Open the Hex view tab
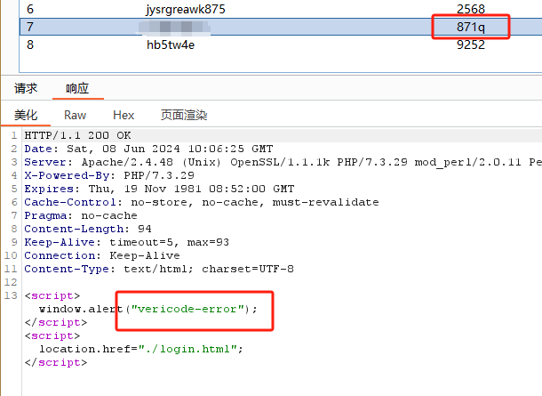This screenshot has width=542, height=396. [124, 115]
